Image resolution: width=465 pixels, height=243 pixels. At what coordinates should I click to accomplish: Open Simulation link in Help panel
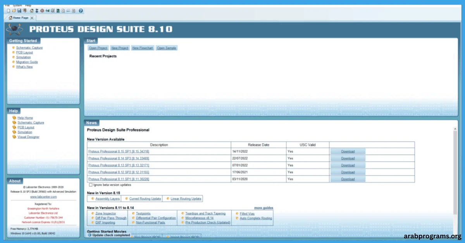click(25, 132)
